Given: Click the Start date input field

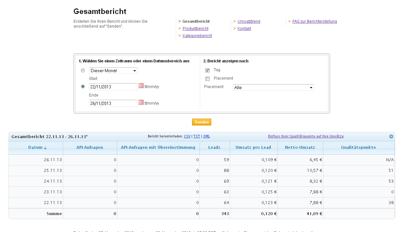Looking at the screenshot, I should pos(113,87).
